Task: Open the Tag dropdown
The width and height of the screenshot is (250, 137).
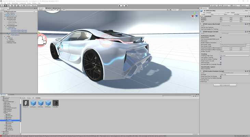Action: tap(216, 12)
